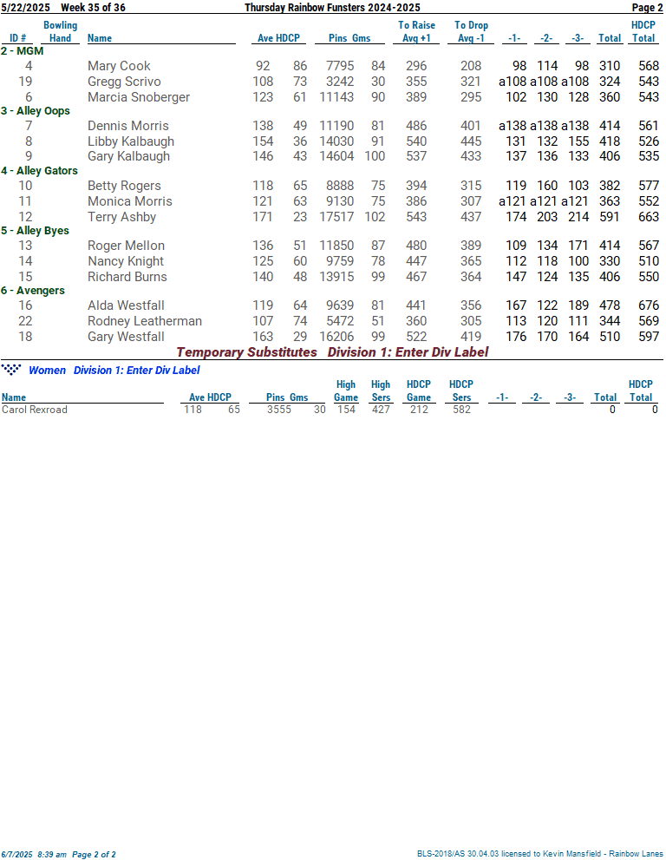
Task: Click Gary Kalbaugh's pins value 14604
Action: coord(336,156)
